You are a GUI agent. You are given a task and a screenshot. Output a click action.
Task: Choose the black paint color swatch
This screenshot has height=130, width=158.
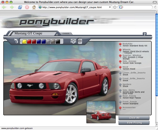[58, 41]
